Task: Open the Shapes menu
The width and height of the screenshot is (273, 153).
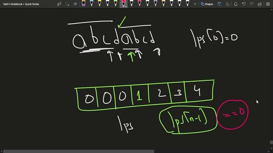Action: [207, 4]
